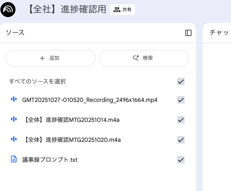Uncheck 議事録プロンプト.txt source checkbox
This screenshot has width=231, height=191.
[x=181, y=160]
